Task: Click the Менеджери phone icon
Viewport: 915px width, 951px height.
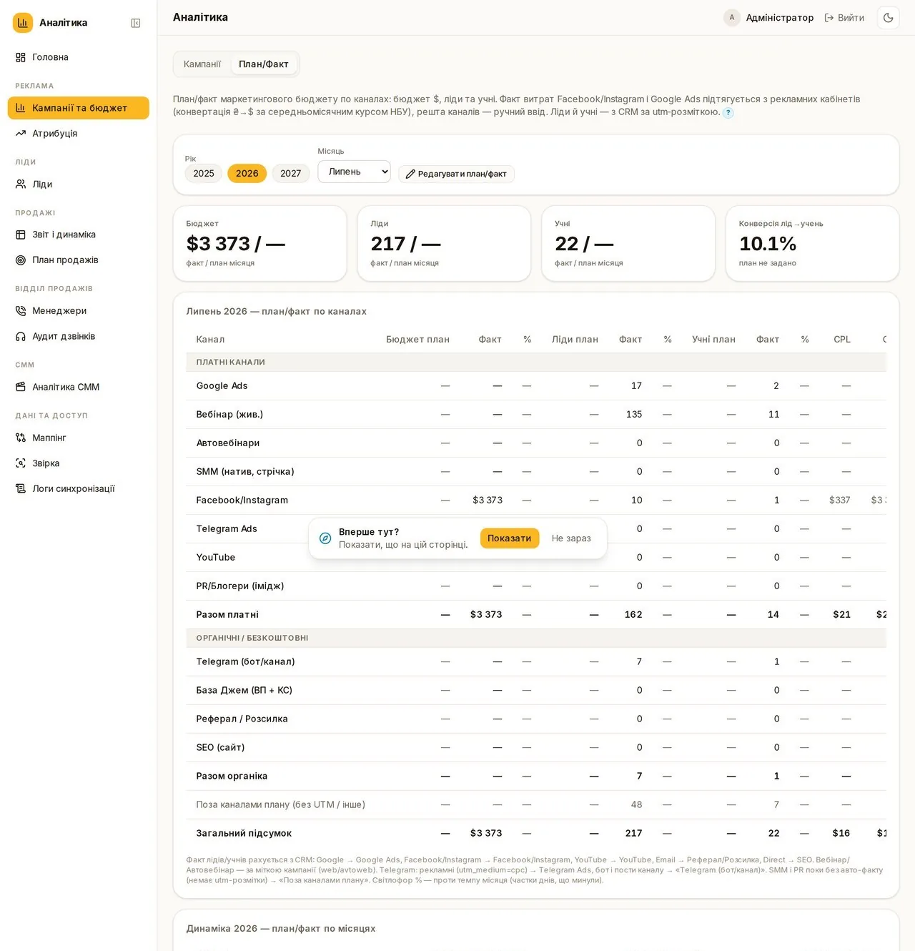Action: [21, 311]
